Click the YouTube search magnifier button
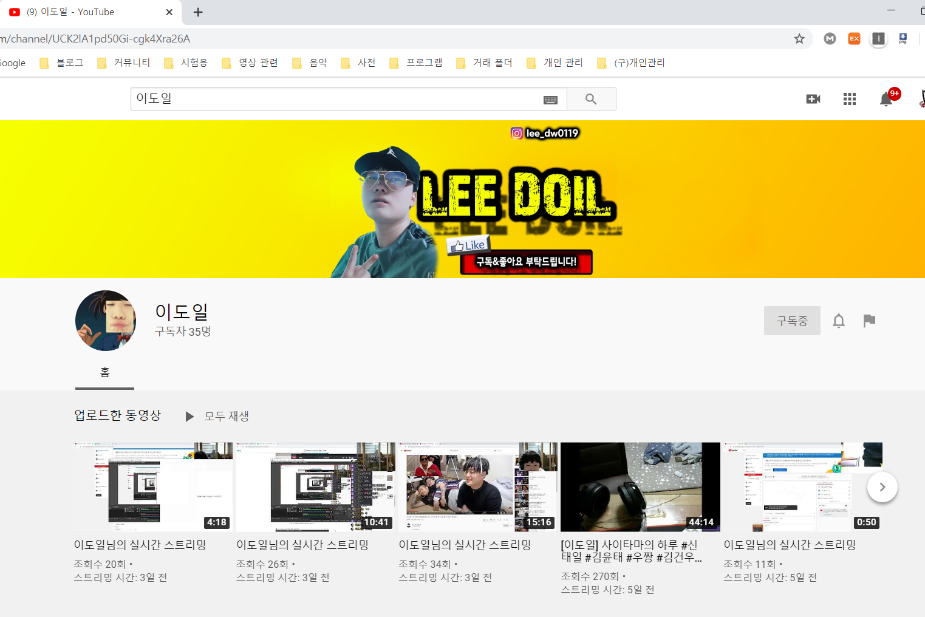Viewport: 925px width, 617px height. pyautogui.click(x=591, y=99)
